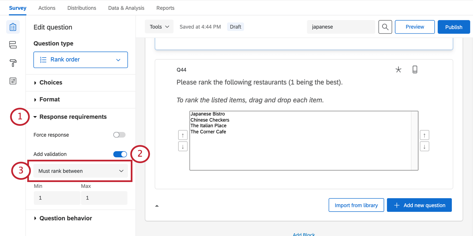Click Import from library button
473x236 pixels.
pyautogui.click(x=356, y=205)
